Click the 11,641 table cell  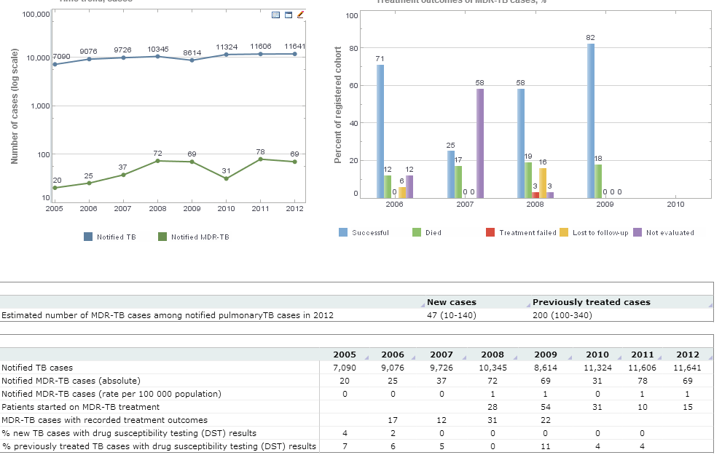coord(688,368)
